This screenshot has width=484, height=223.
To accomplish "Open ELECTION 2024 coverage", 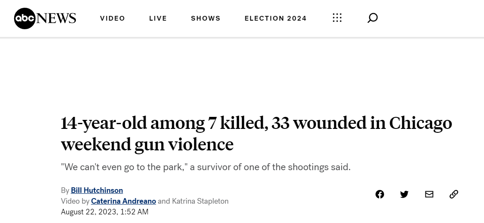I will (x=276, y=18).
